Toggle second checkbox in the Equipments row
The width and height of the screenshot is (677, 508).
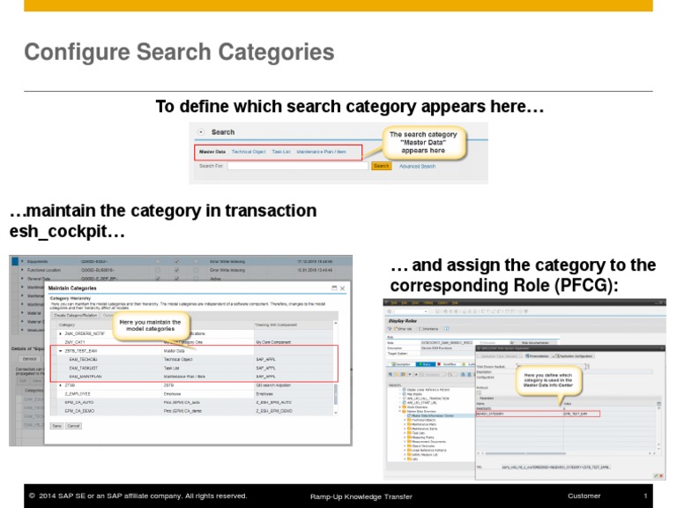(176, 261)
